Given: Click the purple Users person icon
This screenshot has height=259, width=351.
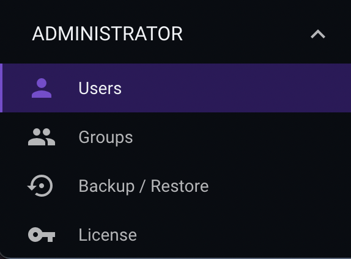Looking at the screenshot, I should tap(42, 88).
